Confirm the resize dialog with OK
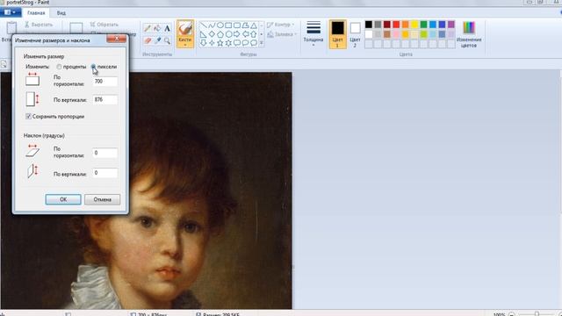This screenshot has height=316, width=562. click(63, 199)
